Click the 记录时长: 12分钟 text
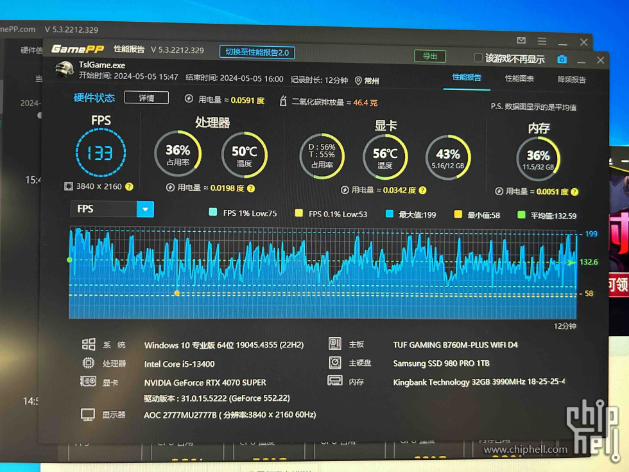Viewport: 629px width, 472px height. click(319, 80)
